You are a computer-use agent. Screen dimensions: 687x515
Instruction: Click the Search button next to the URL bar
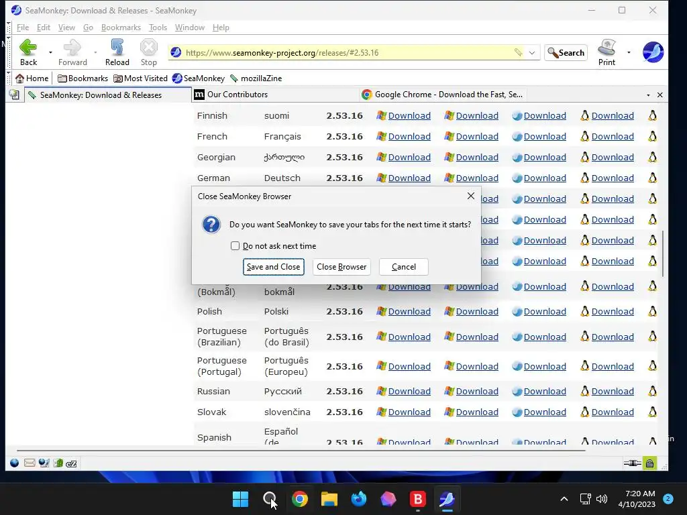tap(566, 52)
